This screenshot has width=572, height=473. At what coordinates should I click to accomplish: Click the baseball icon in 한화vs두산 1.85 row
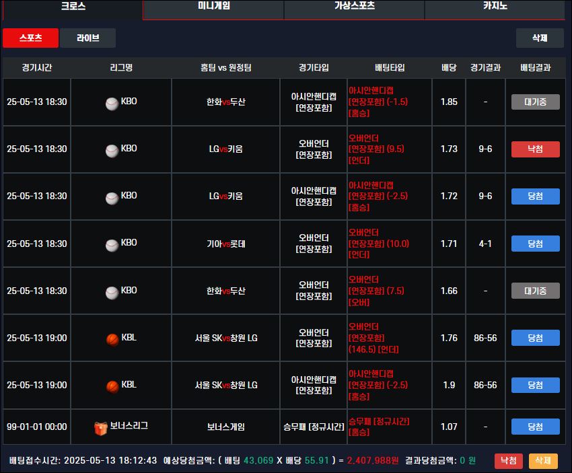[112, 104]
